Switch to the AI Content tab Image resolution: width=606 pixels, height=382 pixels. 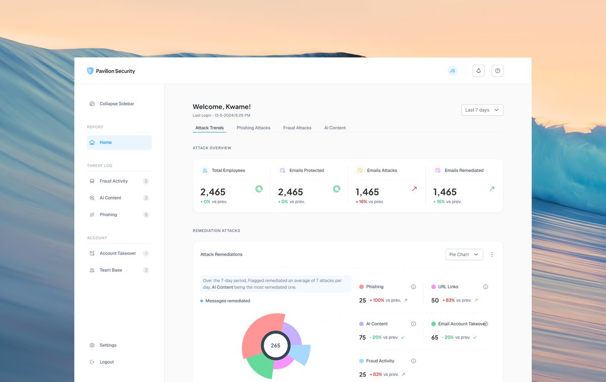tap(335, 128)
